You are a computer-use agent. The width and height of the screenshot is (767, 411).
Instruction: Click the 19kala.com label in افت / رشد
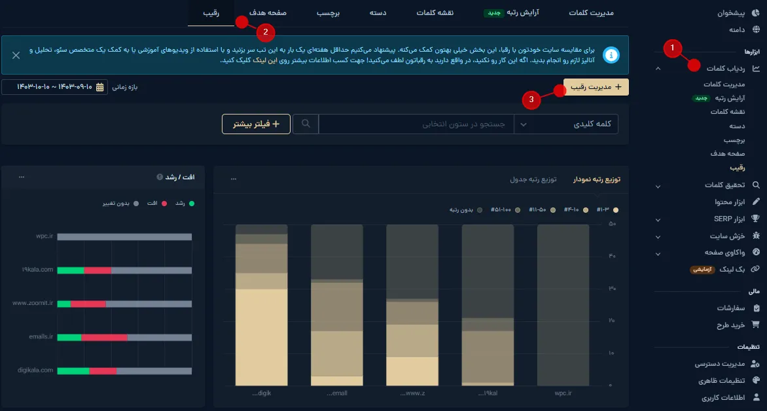[37, 270]
